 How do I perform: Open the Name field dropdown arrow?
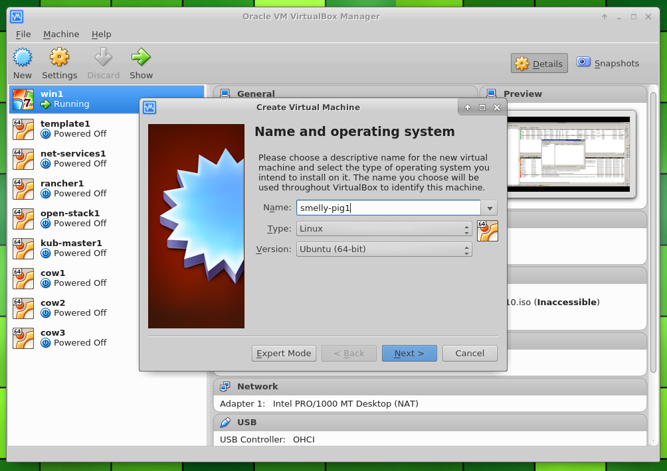click(490, 208)
